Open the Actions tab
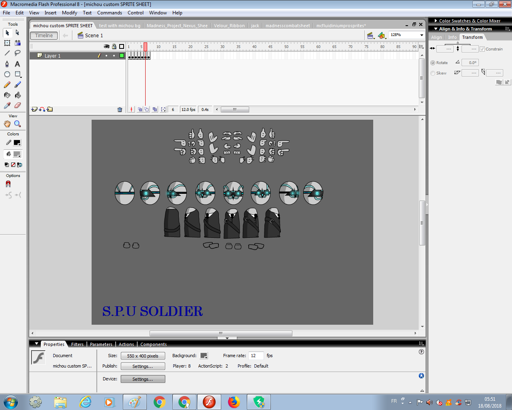Image resolution: width=512 pixels, height=410 pixels. [x=126, y=344]
